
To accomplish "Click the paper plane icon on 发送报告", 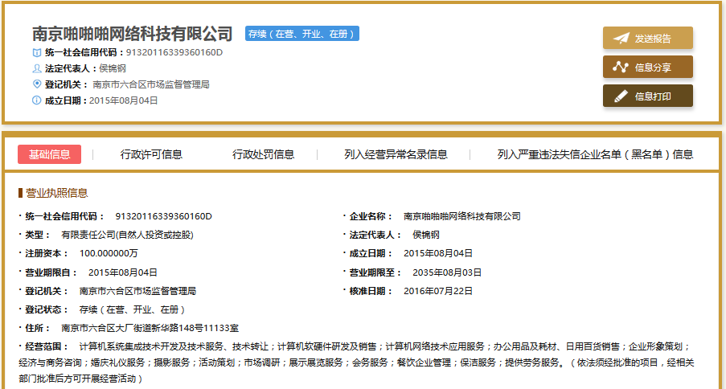I will [621, 39].
